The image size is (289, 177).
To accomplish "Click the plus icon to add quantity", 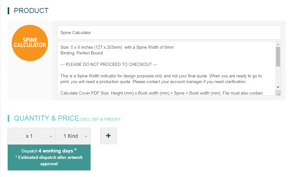I will coord(108,136).
